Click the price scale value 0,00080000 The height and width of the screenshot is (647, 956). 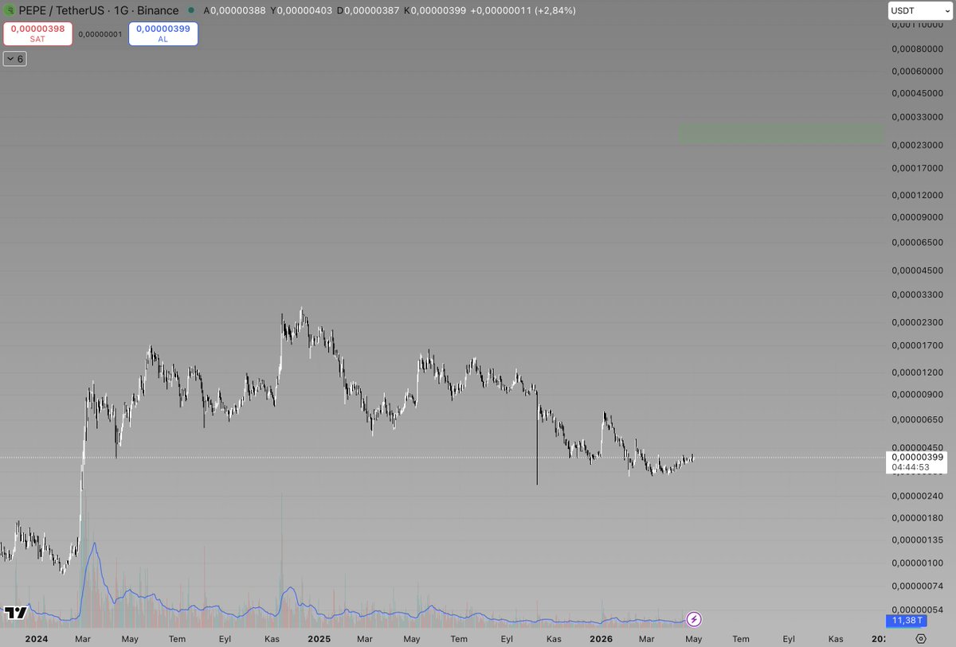(918, 49)
